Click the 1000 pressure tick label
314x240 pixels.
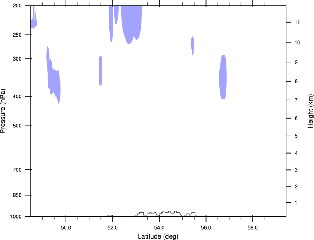[16, 217]
